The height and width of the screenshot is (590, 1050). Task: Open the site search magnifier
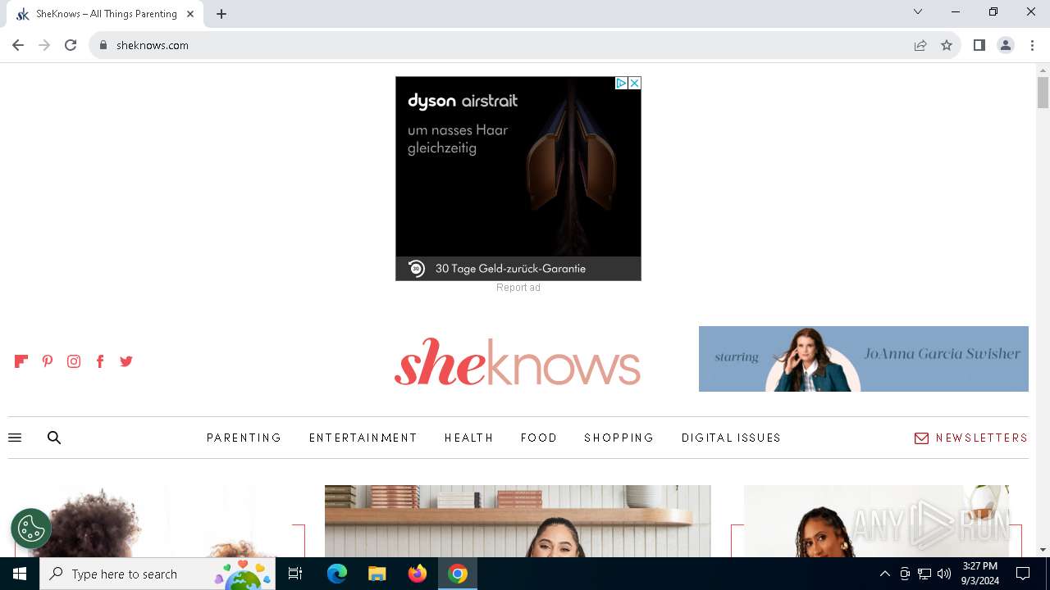[x=54, y=438]
